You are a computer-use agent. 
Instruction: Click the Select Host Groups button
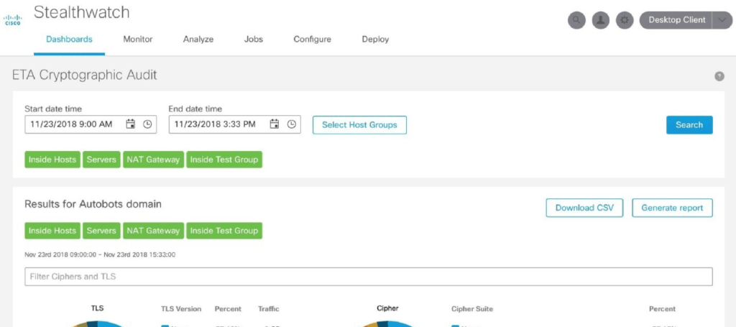click(x=359, y=125)
